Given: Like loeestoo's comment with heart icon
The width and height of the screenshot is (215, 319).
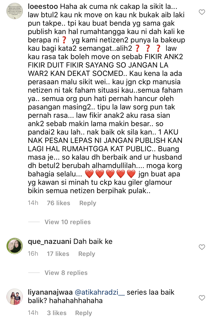Looking at the screenshot, I should click(x=202, y=12).
